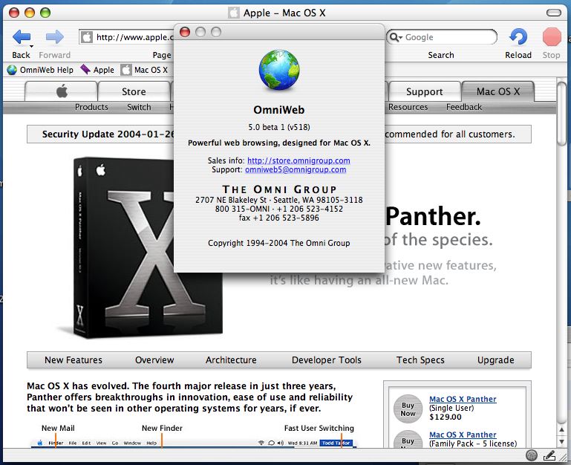Open Resources in the sub navigation

tap(408, 107)
